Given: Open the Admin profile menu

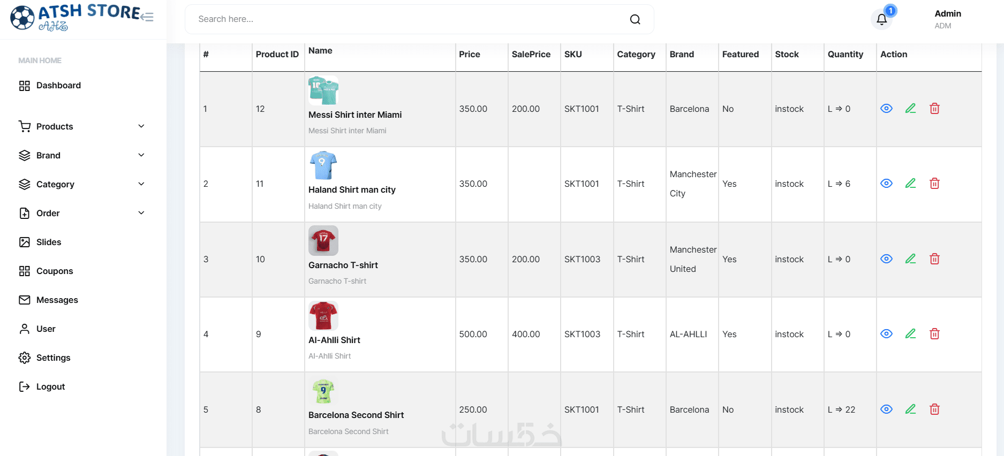Looking at the screenshot, I should click(x=947, y=19).
